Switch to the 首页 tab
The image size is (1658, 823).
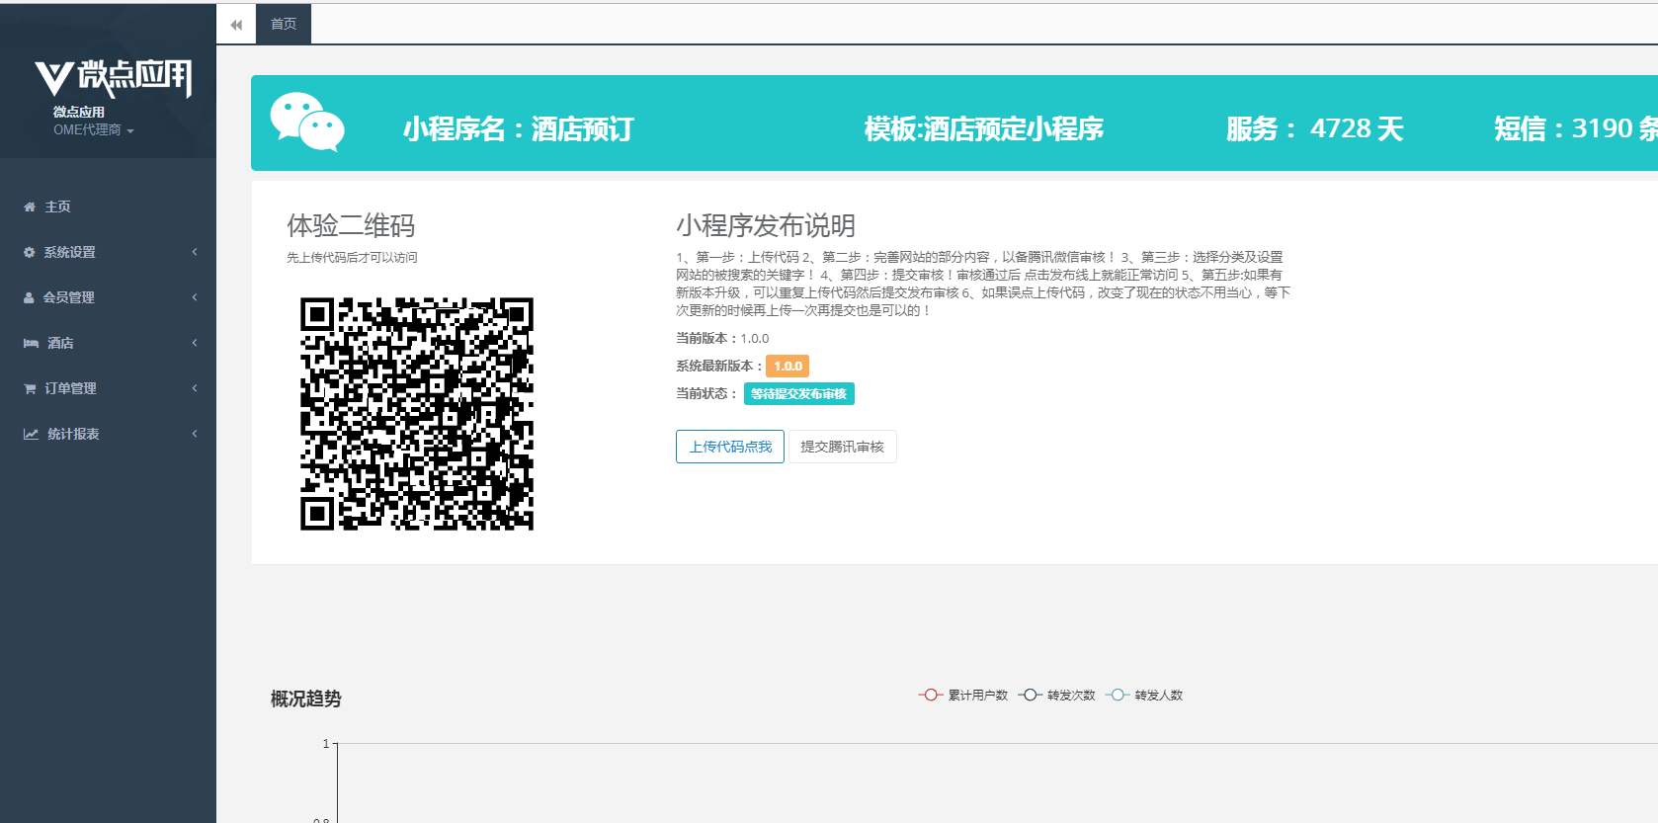point(284,25)
